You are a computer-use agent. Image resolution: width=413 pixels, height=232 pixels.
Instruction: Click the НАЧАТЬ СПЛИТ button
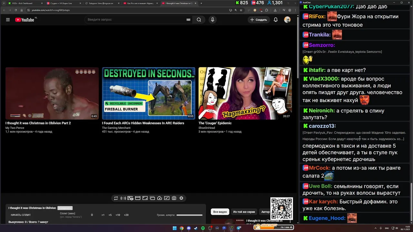pos(21,215)
